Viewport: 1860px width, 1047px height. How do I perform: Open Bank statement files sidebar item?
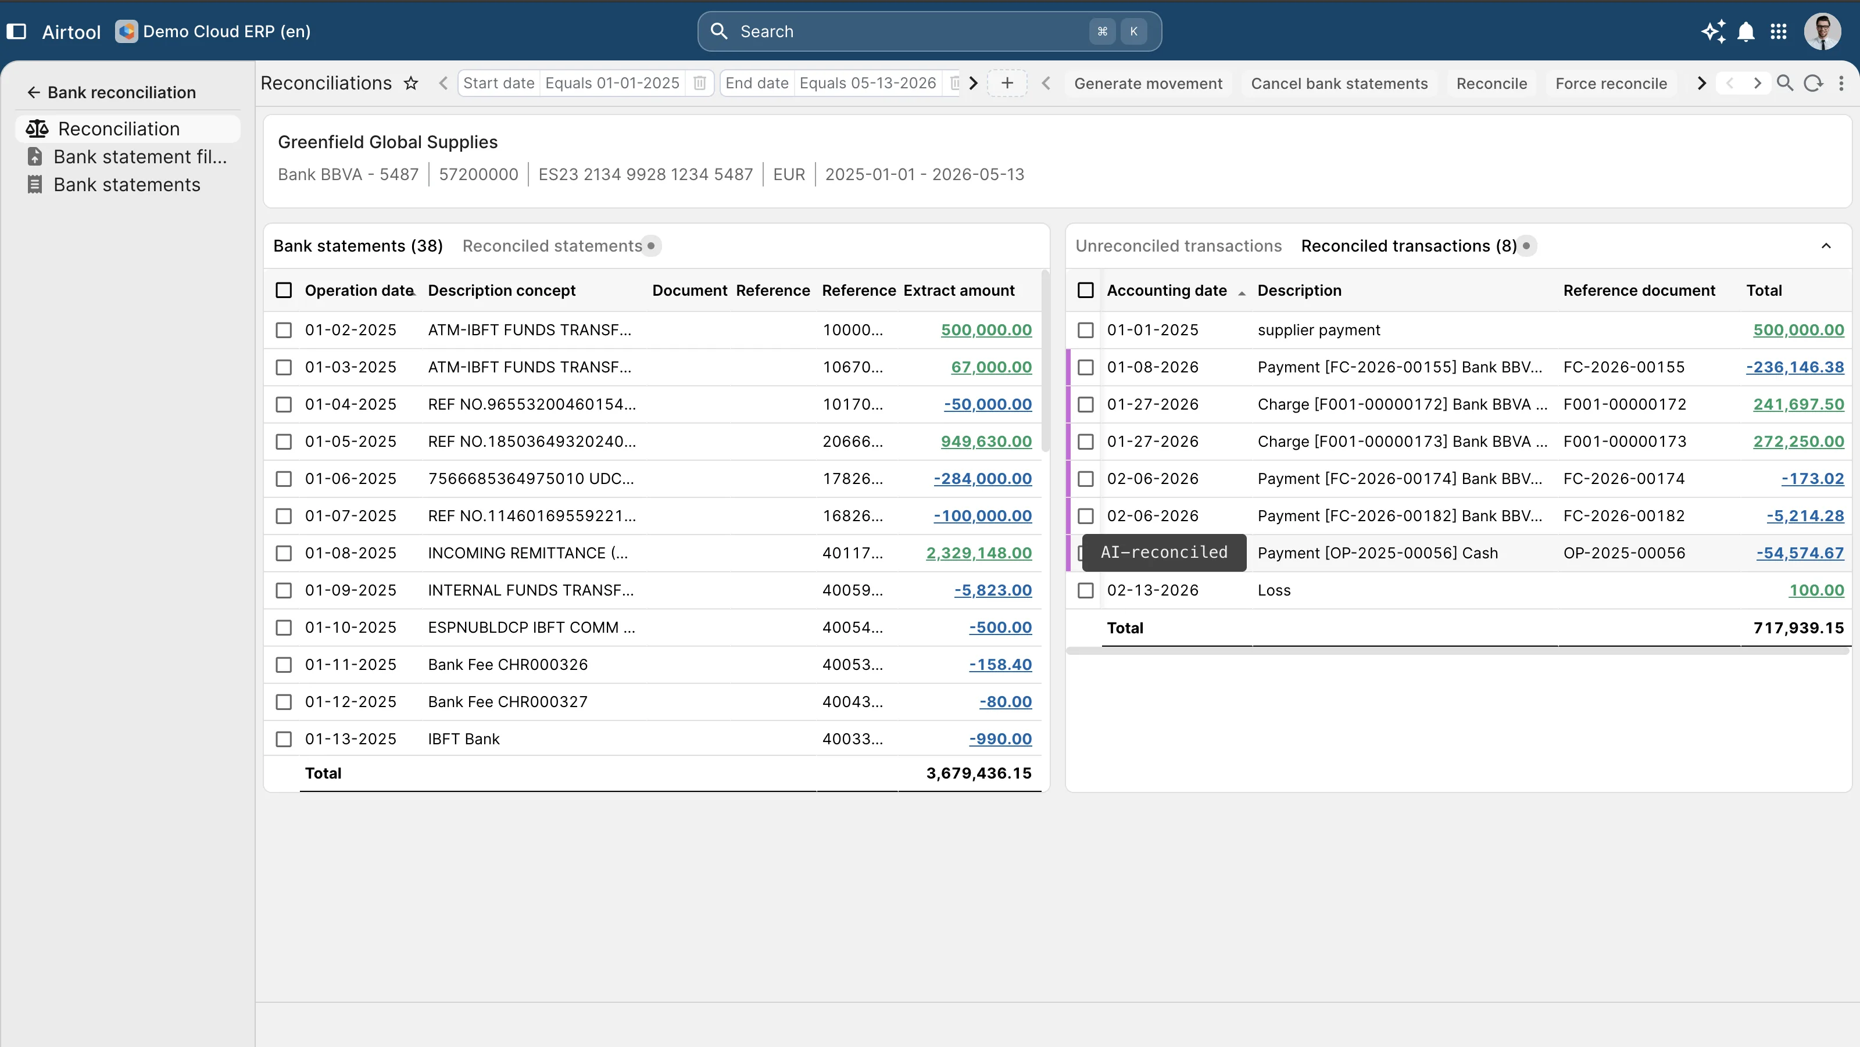coord(128,156)
